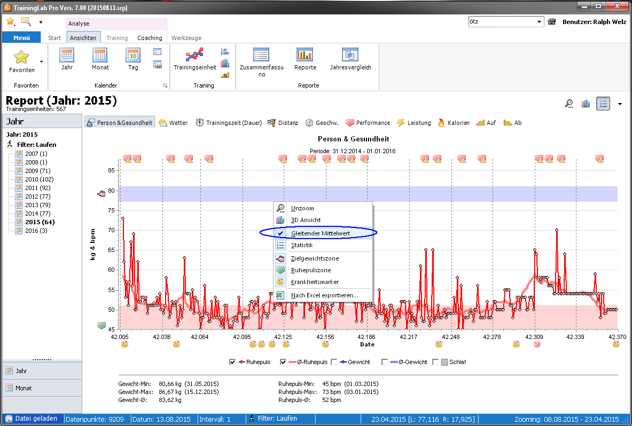Screen dimensions: 632x426
Task: Open the Wetter chart tab
Action: [173, 123]
